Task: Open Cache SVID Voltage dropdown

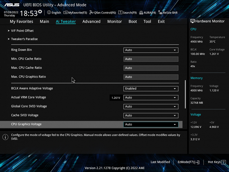Action: [151, 115]
